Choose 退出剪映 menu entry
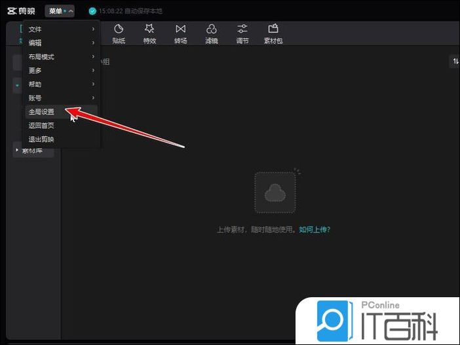Image resolution: width=460 pixels, height=345 pixels. (62, 139)
